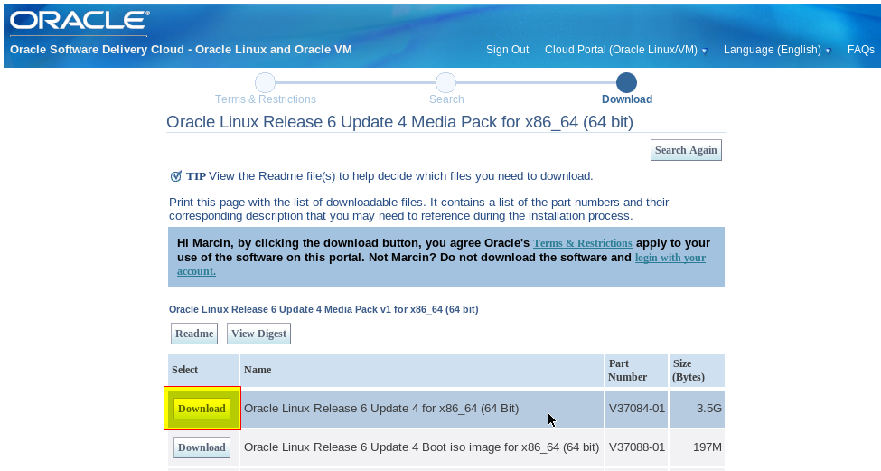Viewport: 881px width, 471px height.
Task: Download the Boot iso image for x86_64
Action: (x=202, y=447)
